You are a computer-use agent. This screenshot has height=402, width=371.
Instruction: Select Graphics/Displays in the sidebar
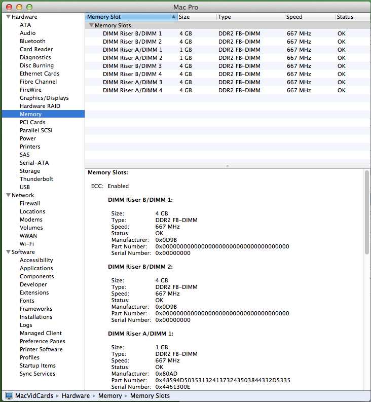click(x=44, y=98)
